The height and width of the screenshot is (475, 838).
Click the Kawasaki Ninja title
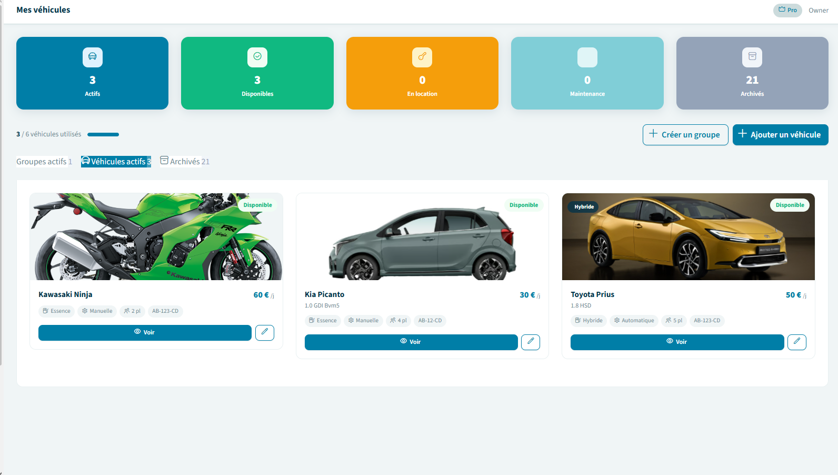65,294
